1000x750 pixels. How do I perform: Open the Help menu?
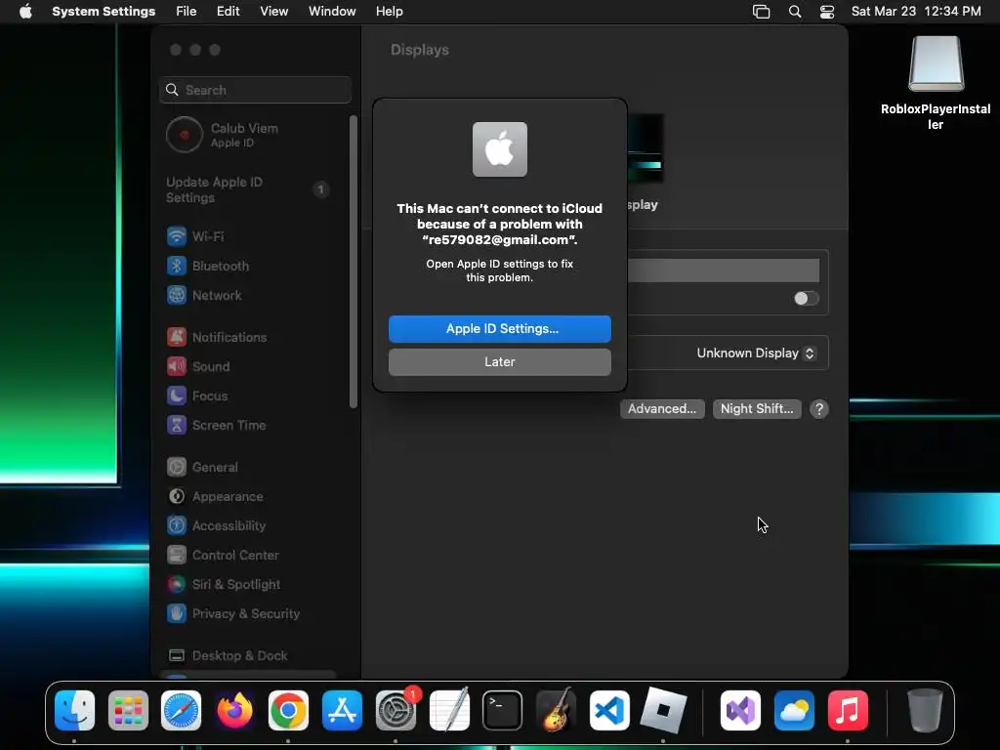coord(389,12)
